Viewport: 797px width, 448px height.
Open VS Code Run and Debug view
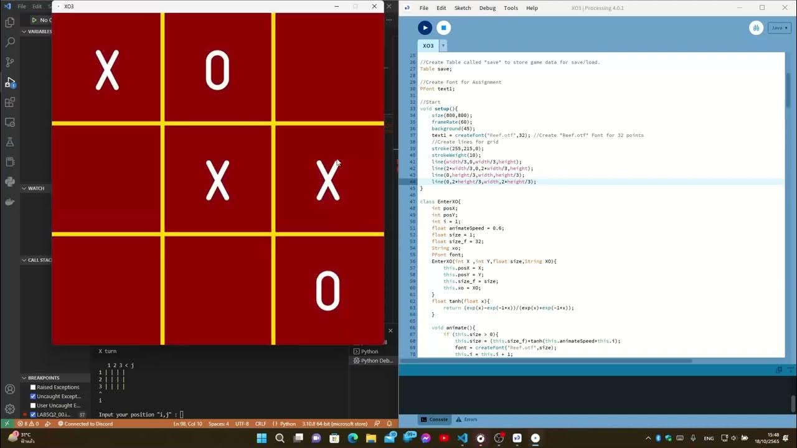click(9, 82)
